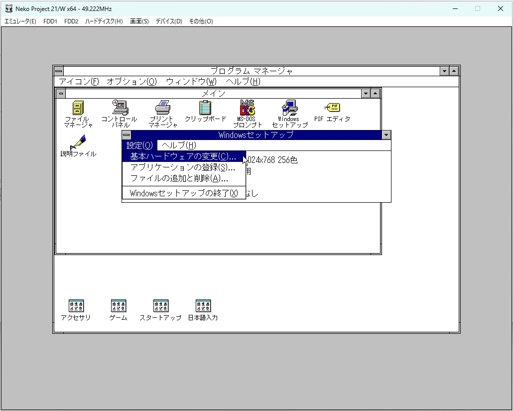Open アイコン(F) menu in Program Manager
The width and height of the screenshot is (513, 411).
79,82
